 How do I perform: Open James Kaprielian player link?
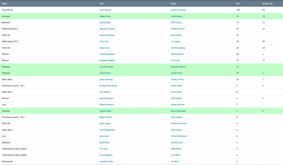[x=107, y=54]
